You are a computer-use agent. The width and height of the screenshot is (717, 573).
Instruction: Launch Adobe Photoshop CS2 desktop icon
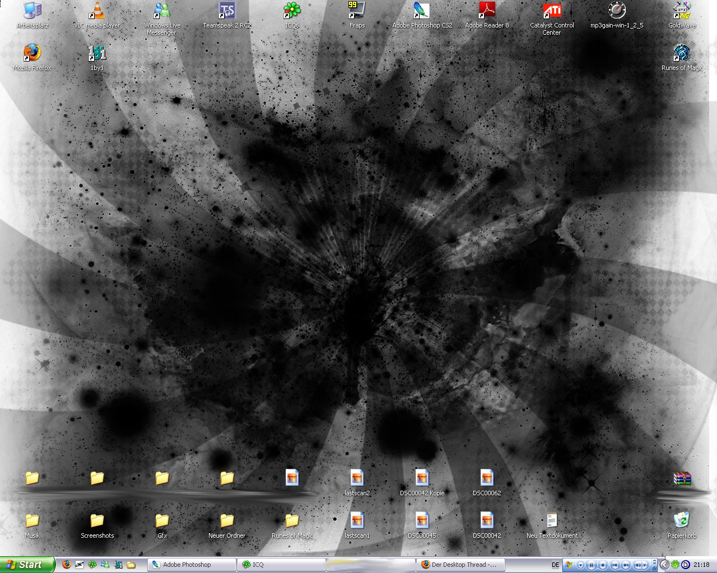422,11
